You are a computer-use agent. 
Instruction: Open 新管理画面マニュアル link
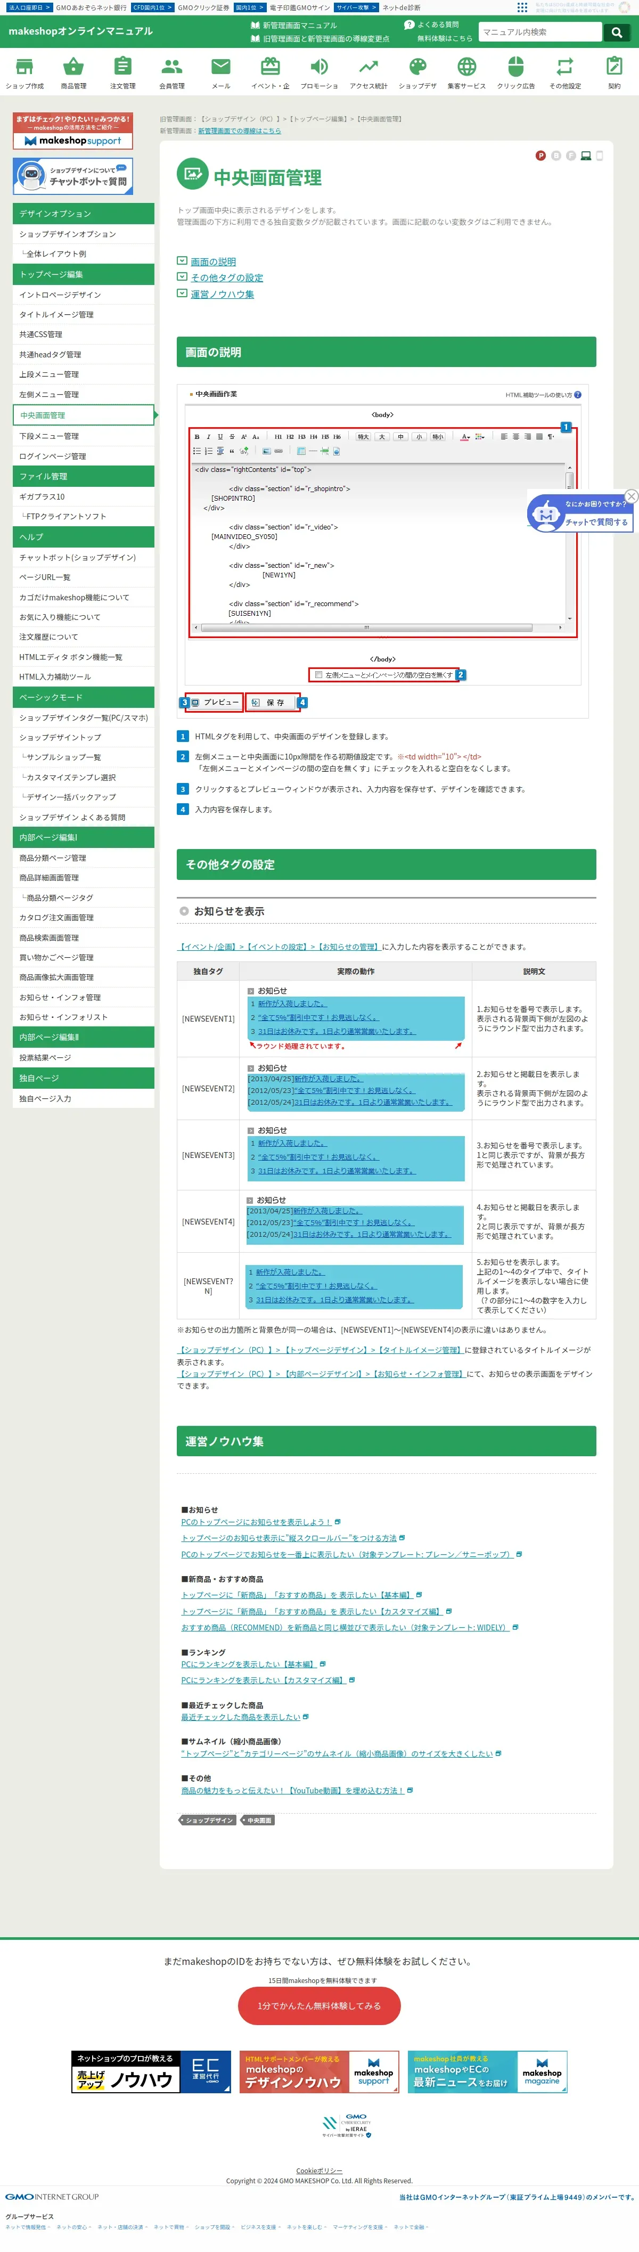(294, 26)
